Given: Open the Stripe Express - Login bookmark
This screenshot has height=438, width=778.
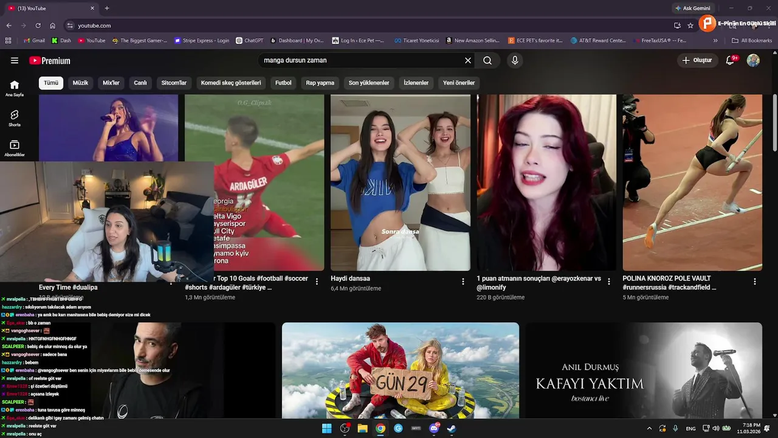Looking at the screenshot, I should (202, 41).
